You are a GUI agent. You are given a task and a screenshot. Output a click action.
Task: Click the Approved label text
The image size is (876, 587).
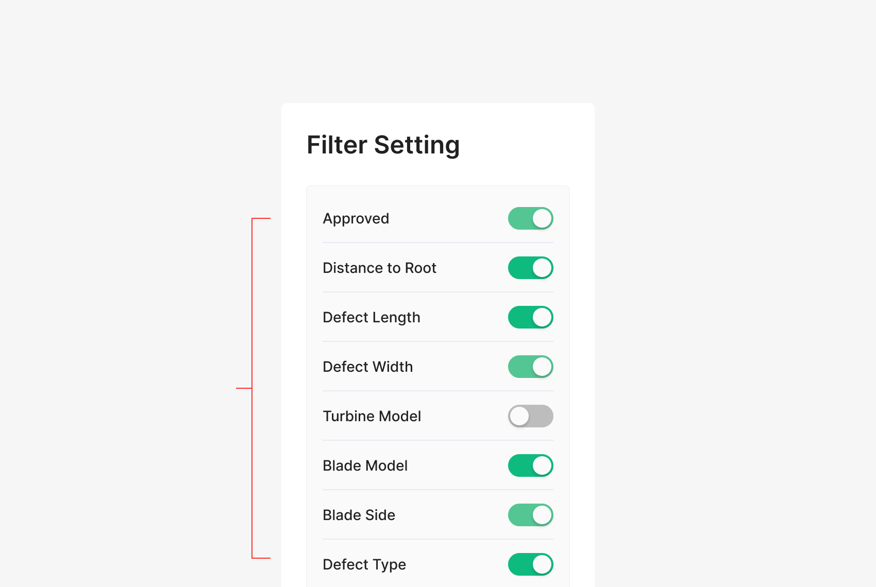coord(356,219)
